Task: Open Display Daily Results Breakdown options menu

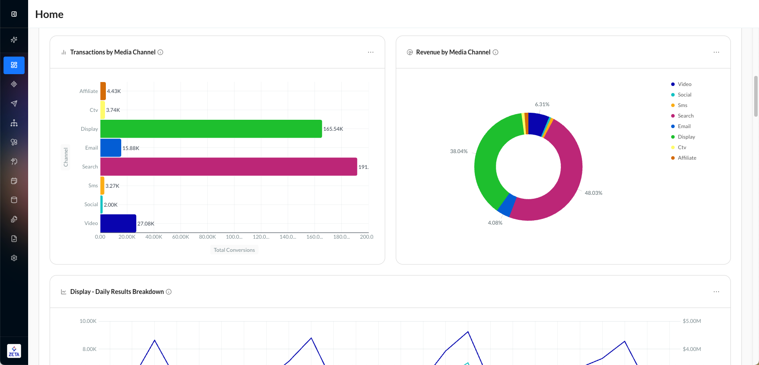Action: tap(716, 292)
